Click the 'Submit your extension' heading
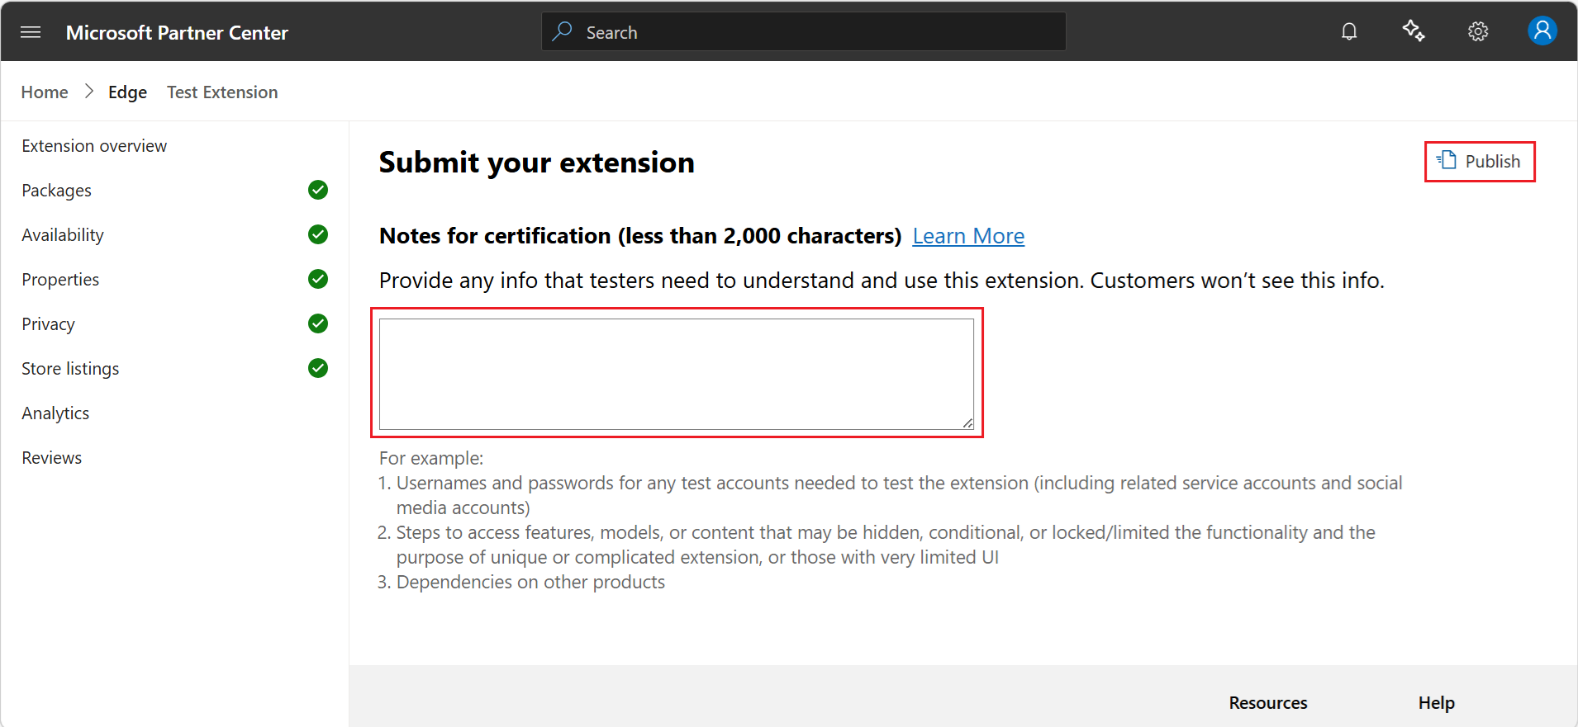The image size is (1578, 727). coord(537,163)
